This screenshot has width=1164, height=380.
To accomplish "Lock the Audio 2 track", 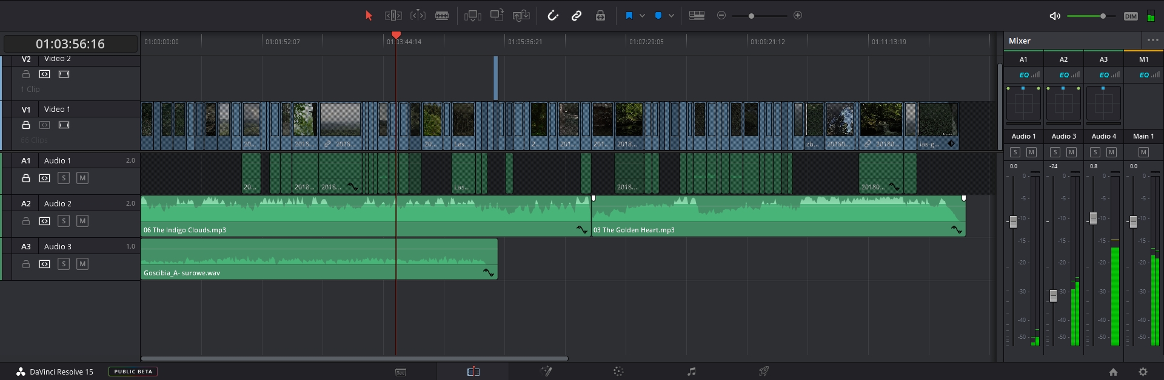I will click(26, 221).
